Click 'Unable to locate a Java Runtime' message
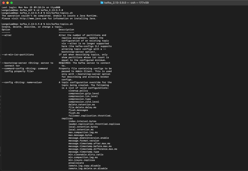Screen dimensions: 248x171 [x=75, y=16]
